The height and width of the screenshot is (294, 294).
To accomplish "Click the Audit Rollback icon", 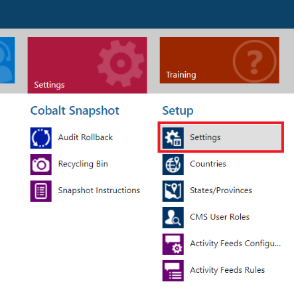I will 41,138.
